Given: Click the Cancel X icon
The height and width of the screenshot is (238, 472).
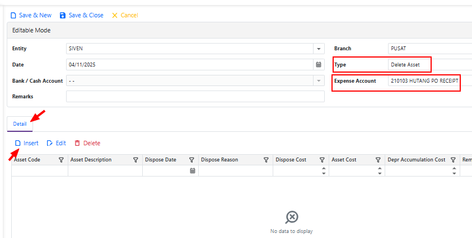Looking at the screenshot, I should pos(115,15).
